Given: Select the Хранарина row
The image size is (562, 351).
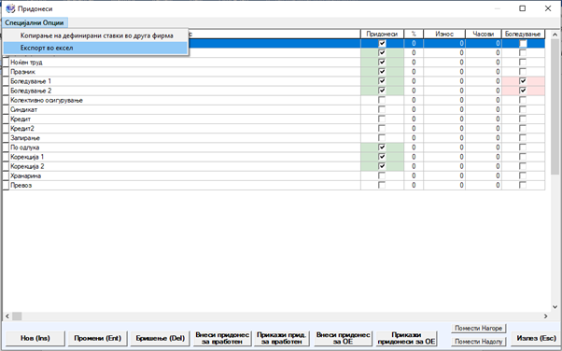Looking at the screenshot, I should [x=274, y=175].
